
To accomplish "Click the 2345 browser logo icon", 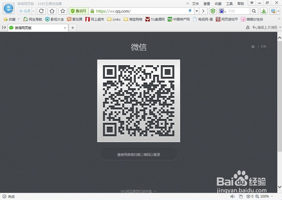I will click(8, 8).
